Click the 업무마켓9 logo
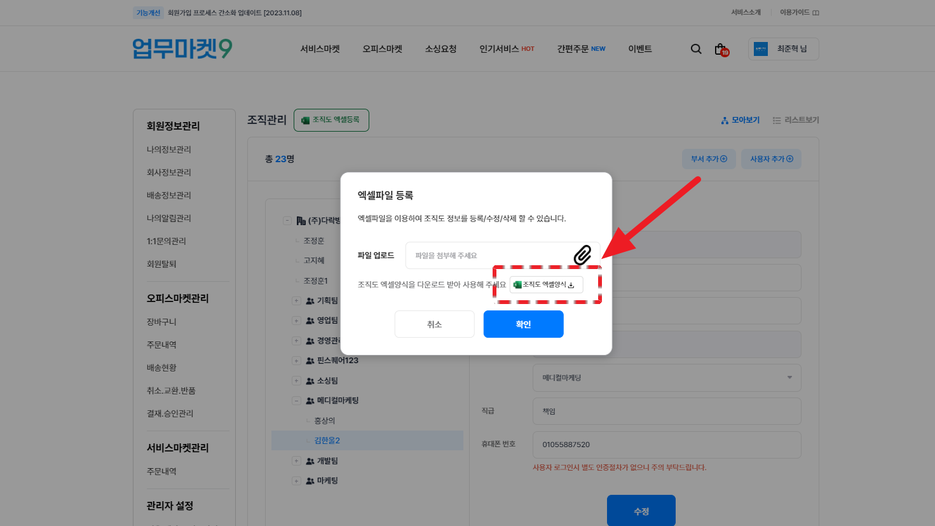Viewport: 935px width, 526px height. 182,49
